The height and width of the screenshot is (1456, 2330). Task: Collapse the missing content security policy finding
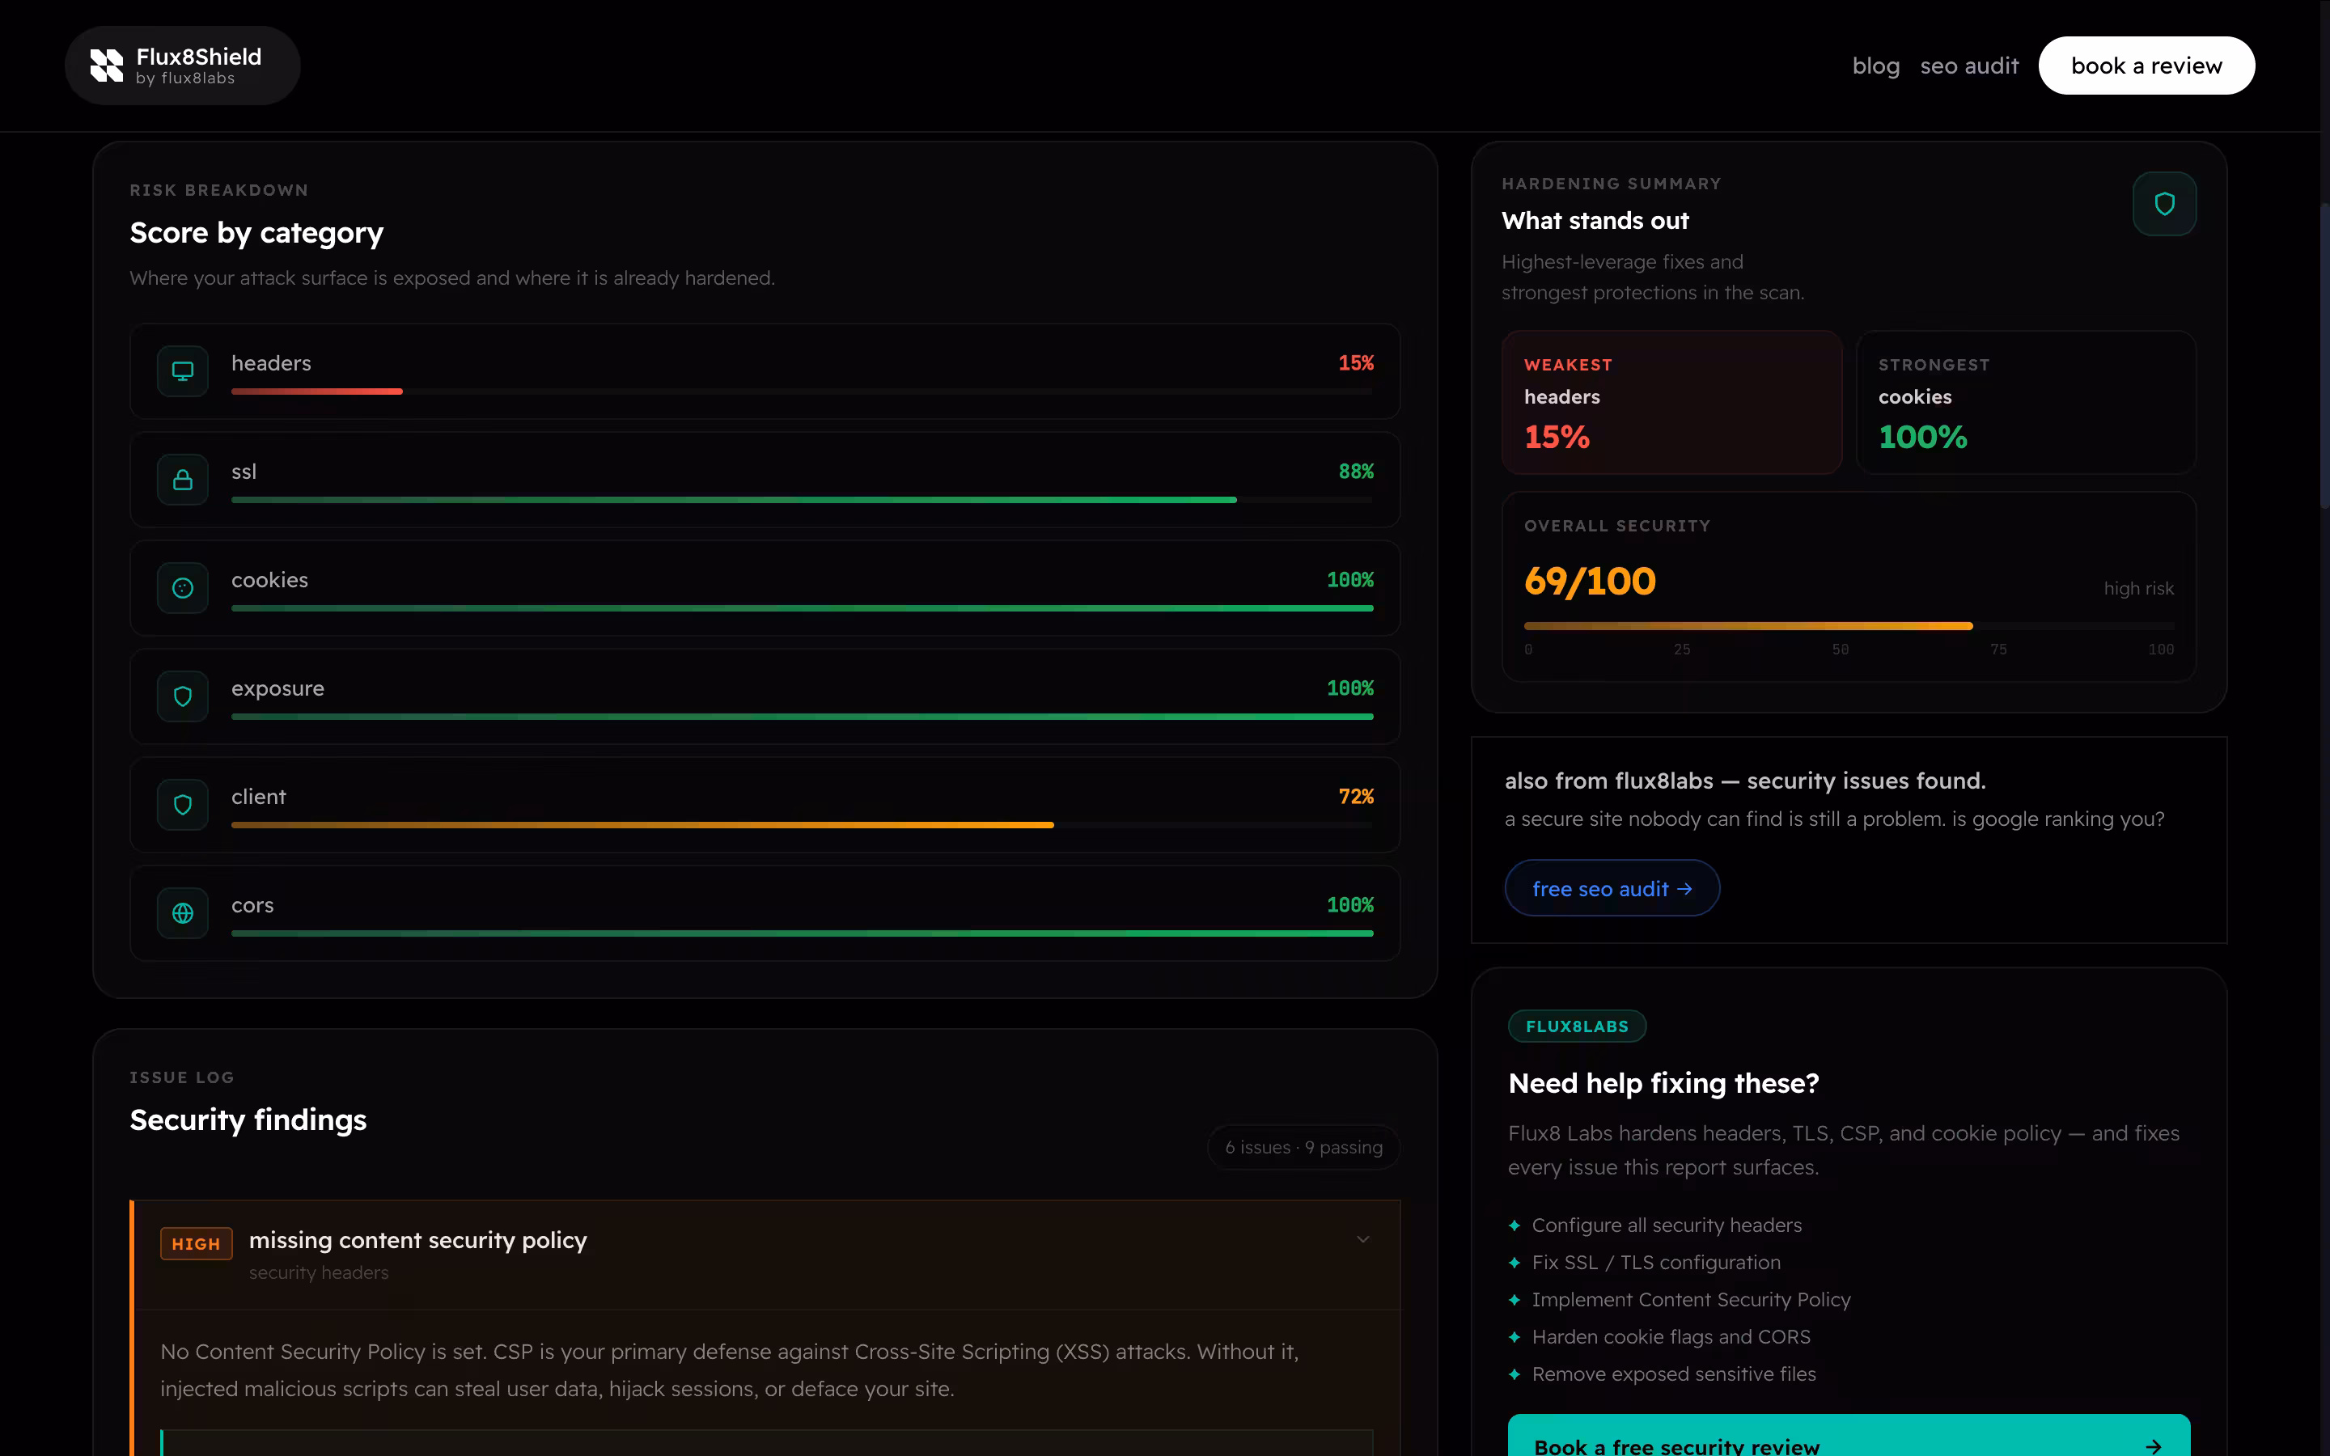[x=1362, y=1239]
